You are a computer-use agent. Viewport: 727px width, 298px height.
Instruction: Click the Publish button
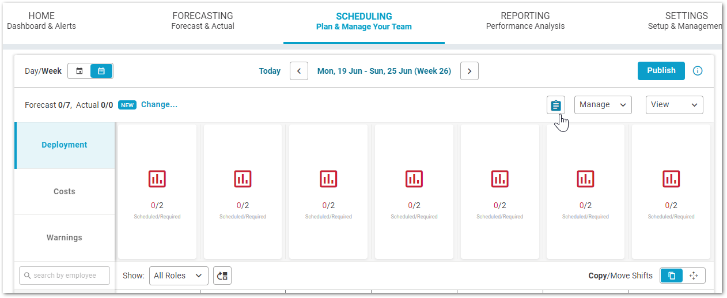(x=661, y=71)
